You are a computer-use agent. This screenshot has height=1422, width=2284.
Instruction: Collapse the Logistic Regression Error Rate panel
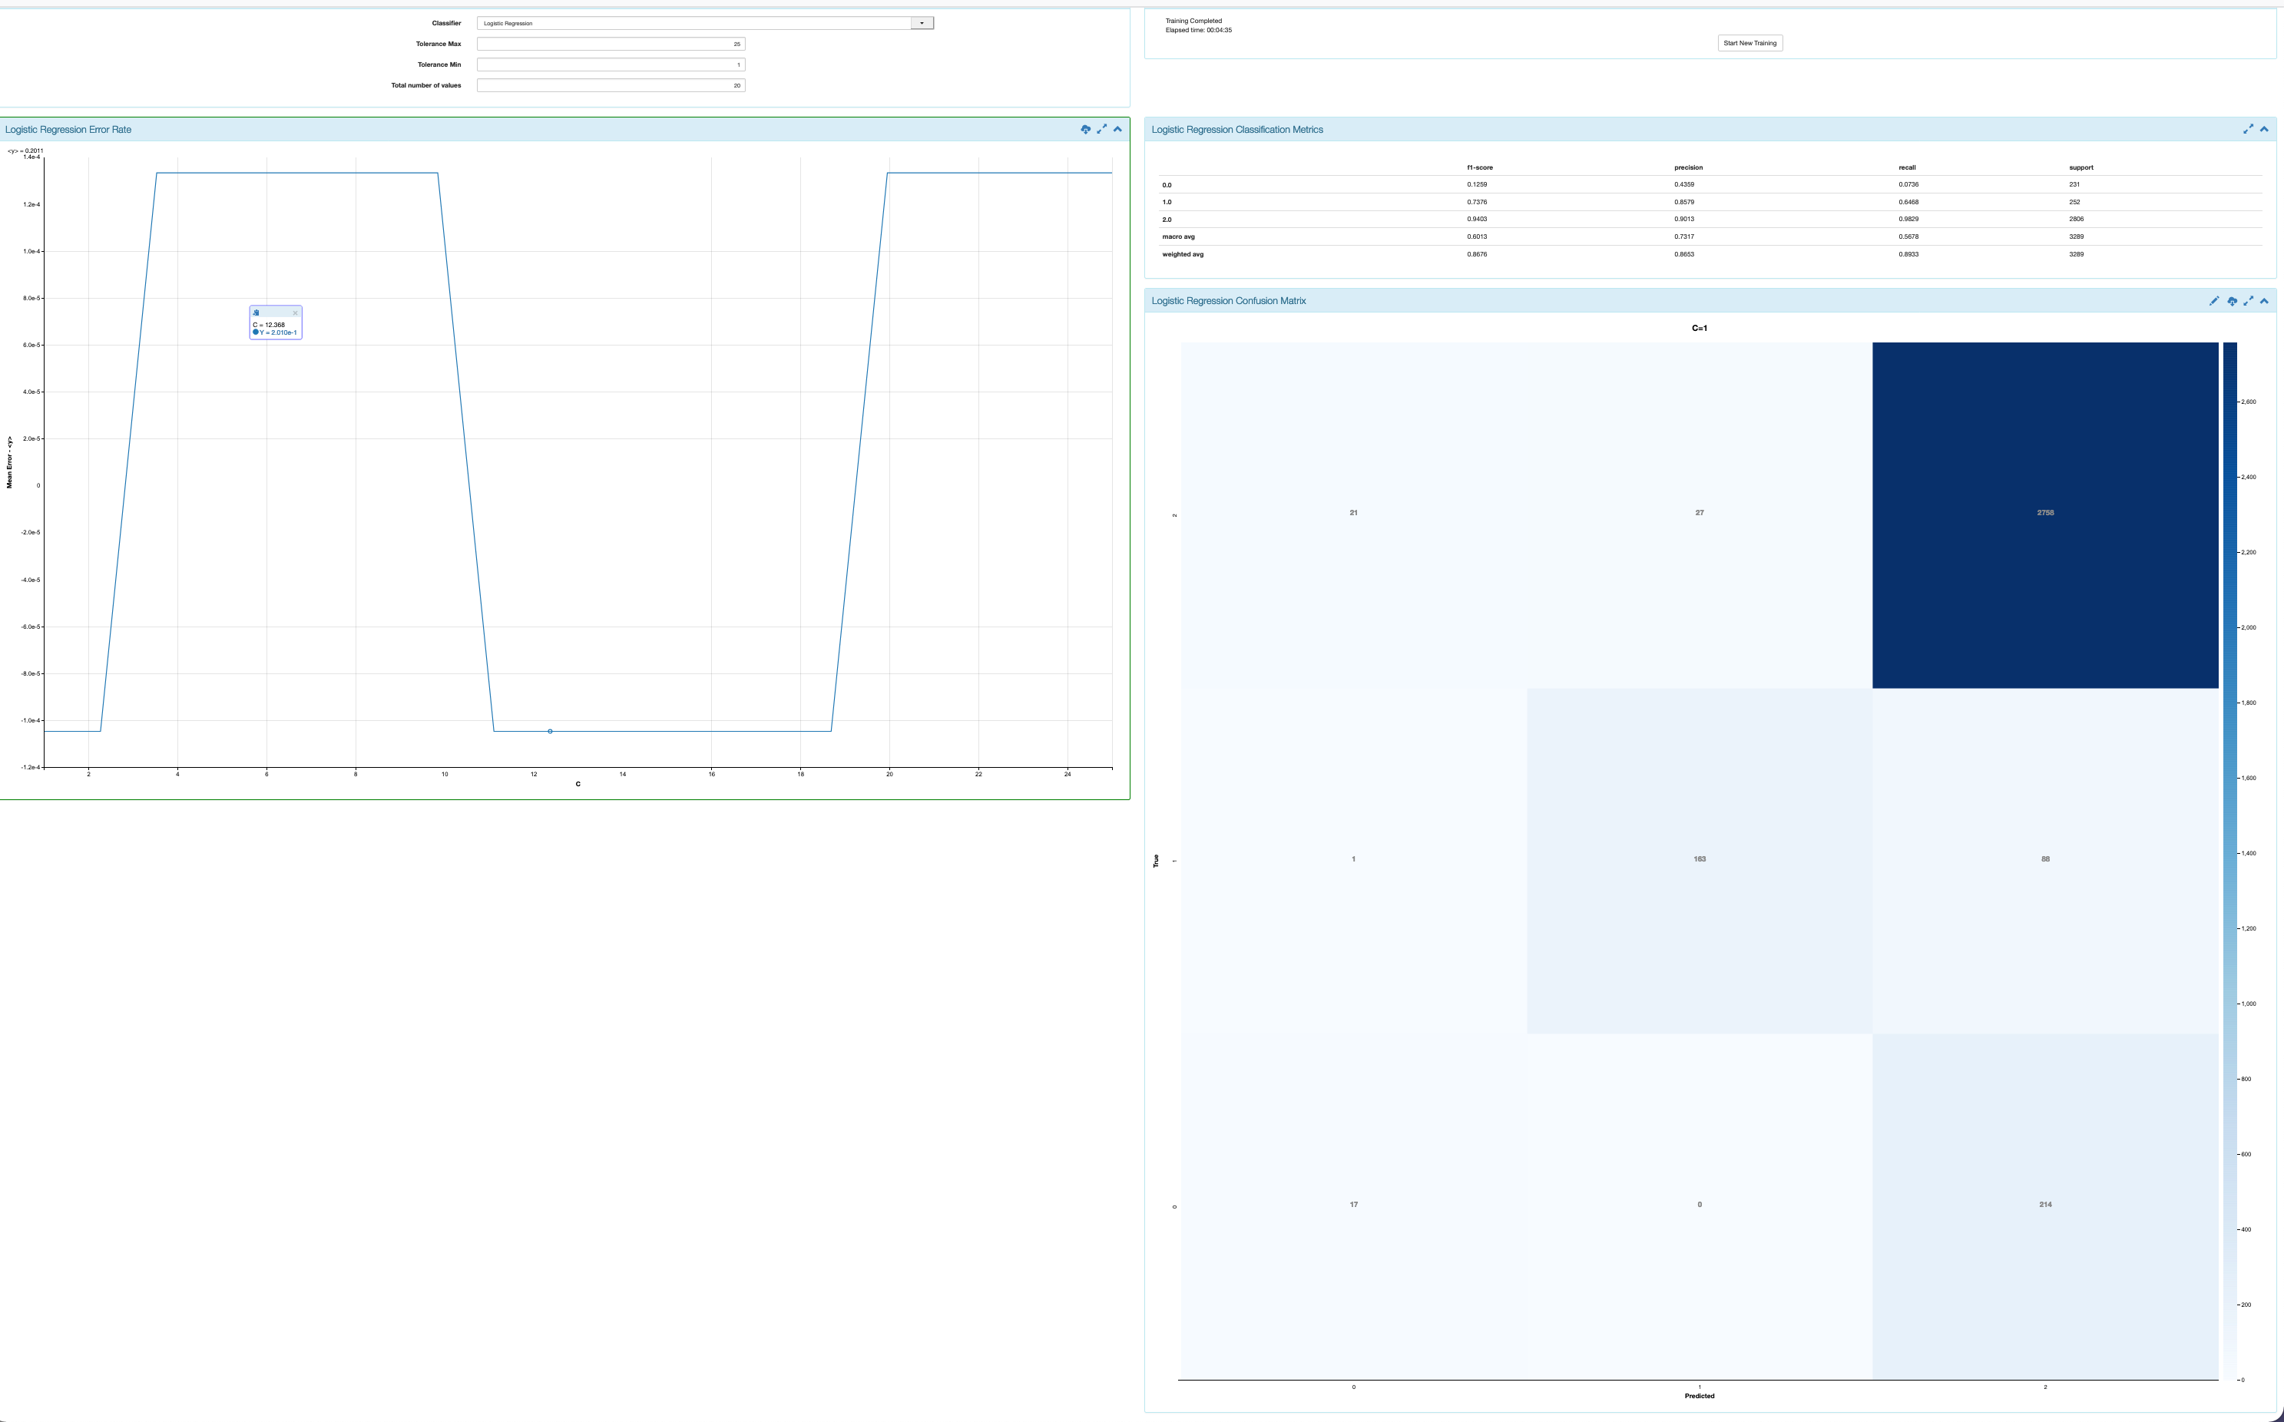(x=1117, y=129)
